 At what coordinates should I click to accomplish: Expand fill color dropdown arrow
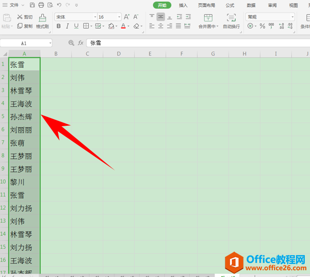pyautogui.click(x=116, y=26)
